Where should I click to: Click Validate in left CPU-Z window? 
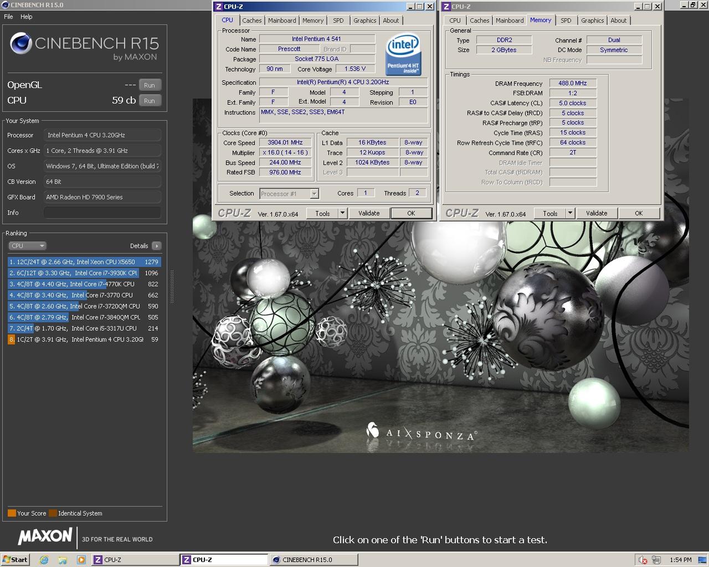coord(369,213)
